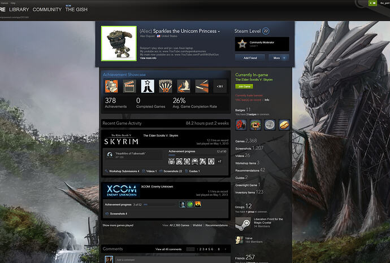390x263 pixels.
Task: Click first XCOM achievement icon
Action: tap(183, 204)
